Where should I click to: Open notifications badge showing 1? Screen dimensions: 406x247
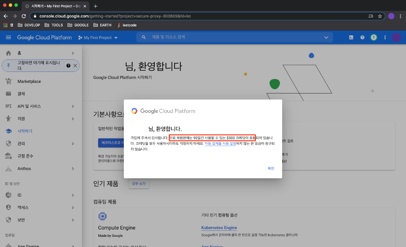tap(374, 37)
